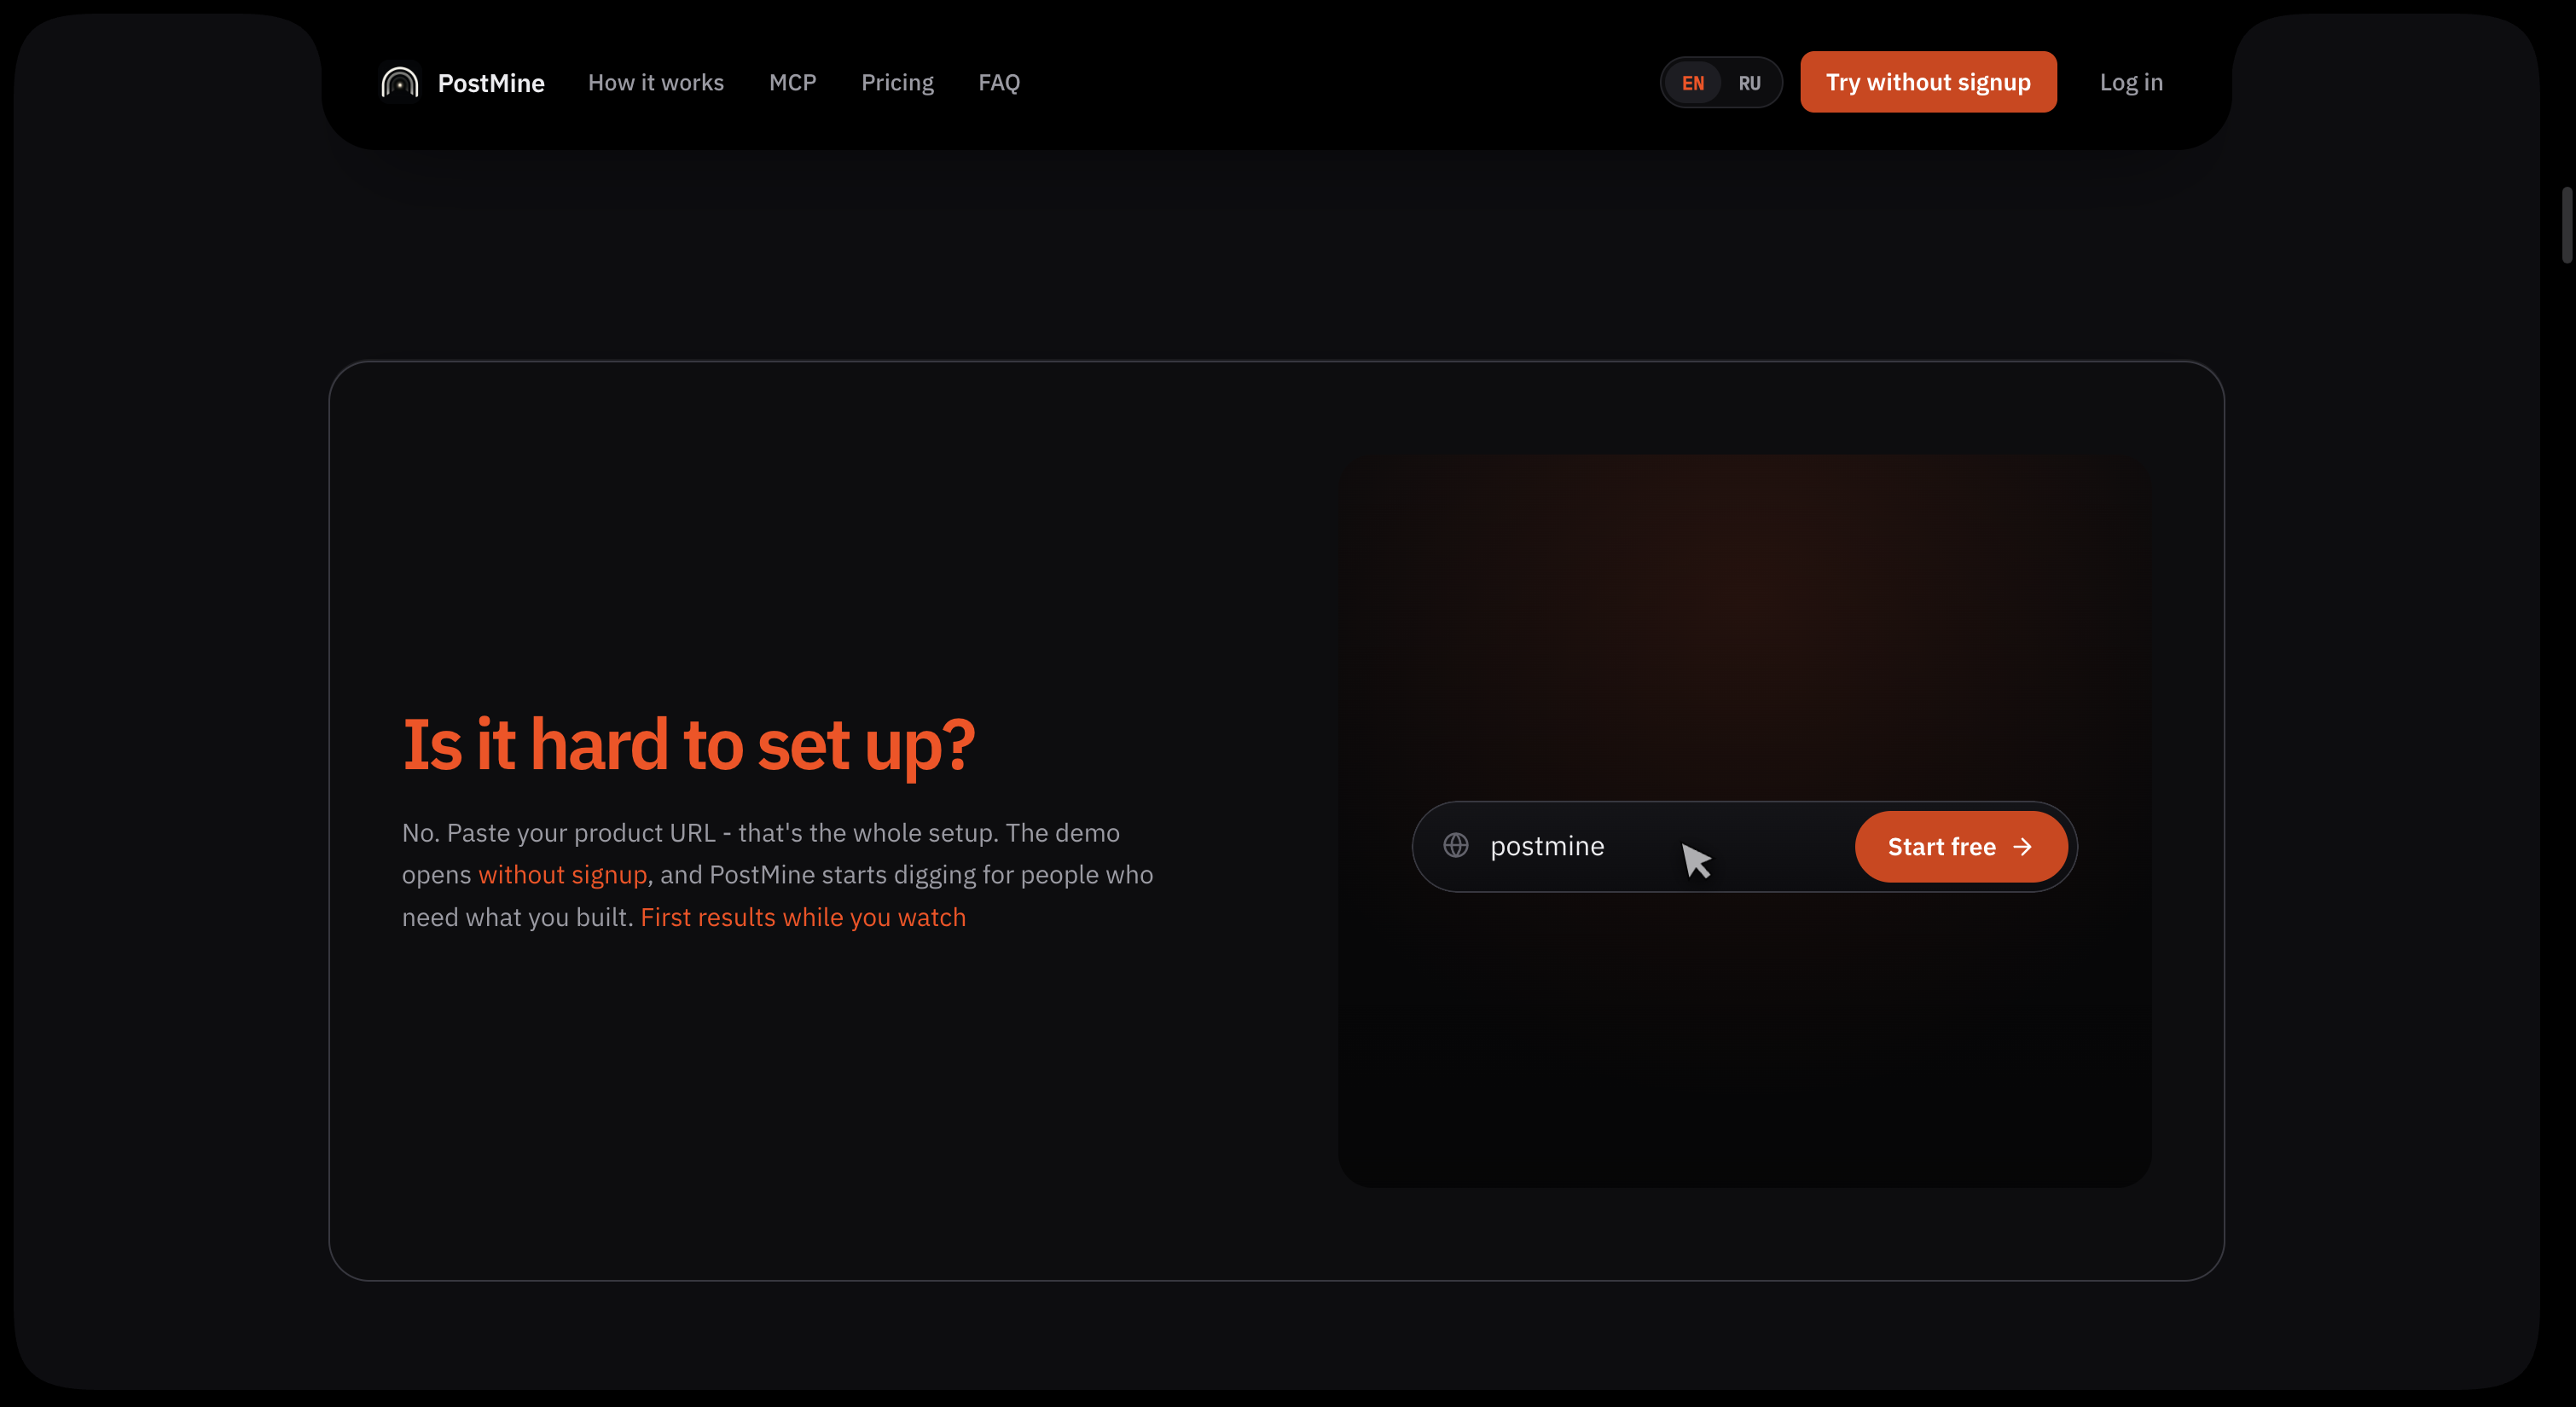Click the globe icon in the URL field
This screenshot has width=2576, height=1407.
tap(1456, 846)
